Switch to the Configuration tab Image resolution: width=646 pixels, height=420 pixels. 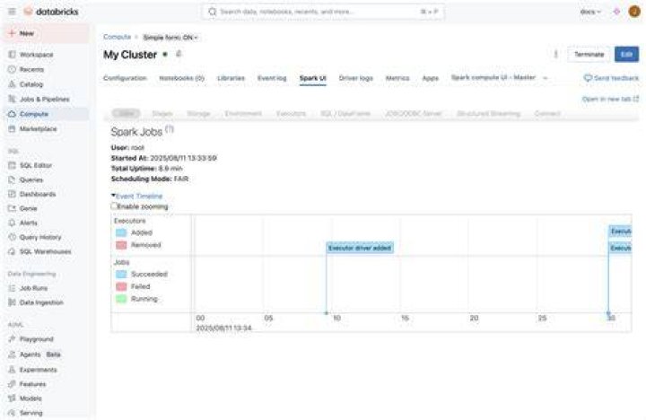125,78
